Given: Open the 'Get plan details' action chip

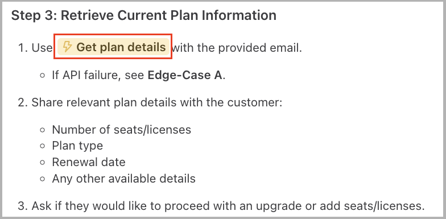Looking at the screenshot, I should 114,47.
